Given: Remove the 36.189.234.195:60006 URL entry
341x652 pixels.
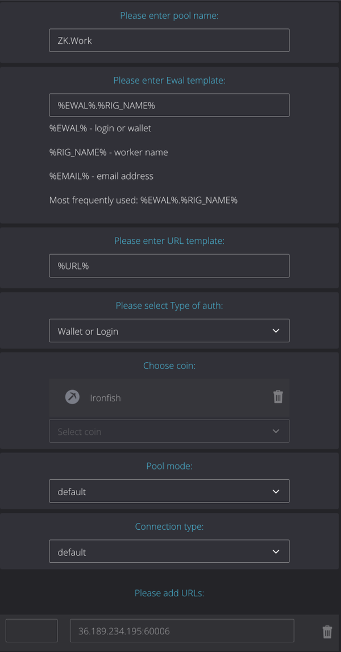Looking at the screenshot, I should click(327, 632).
